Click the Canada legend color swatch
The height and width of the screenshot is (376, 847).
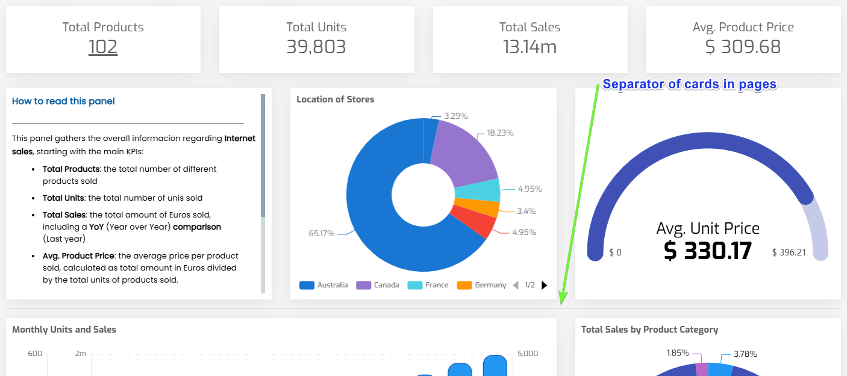(363, 285)
